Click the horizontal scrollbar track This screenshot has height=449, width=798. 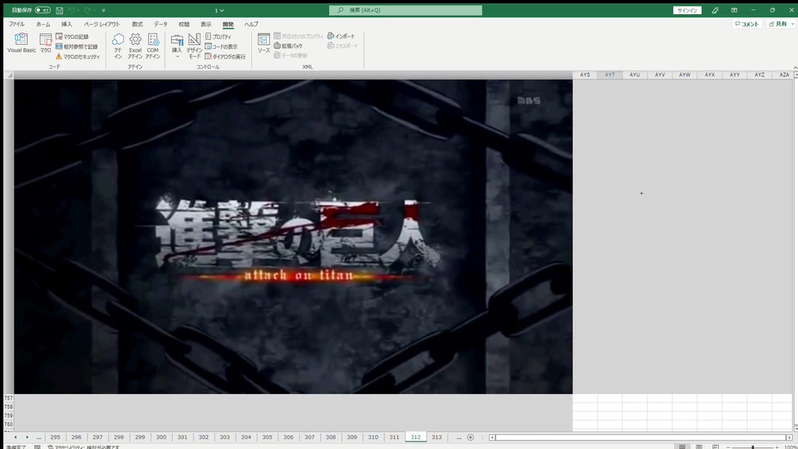tap(640, 437)
